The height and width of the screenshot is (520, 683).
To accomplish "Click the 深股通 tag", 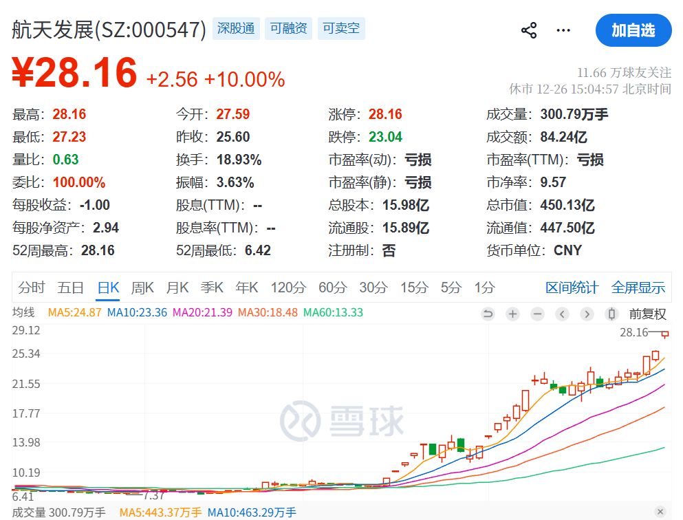I will (x=236, y=29).
